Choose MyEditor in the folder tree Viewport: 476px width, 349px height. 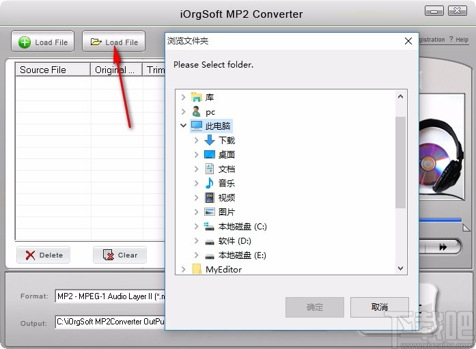pos(224,269)
